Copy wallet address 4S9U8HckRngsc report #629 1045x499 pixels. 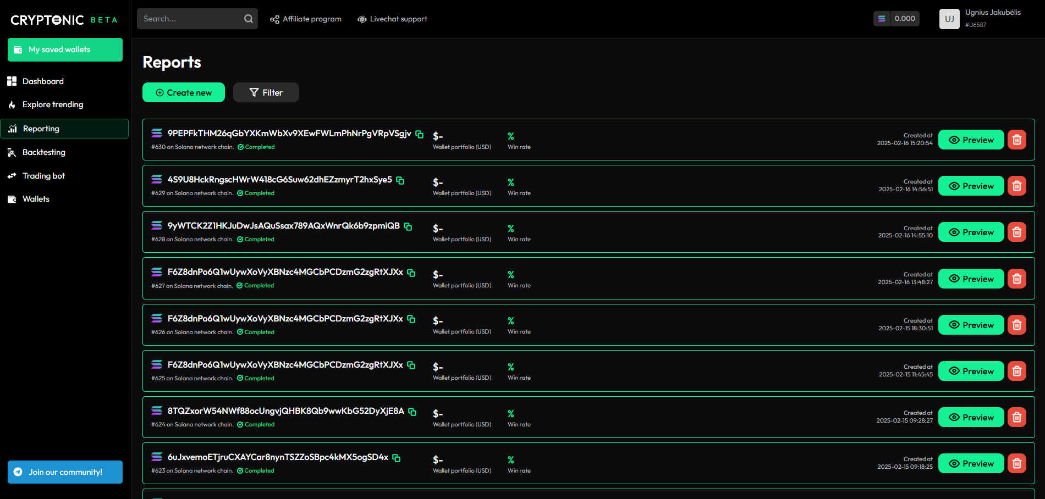tap(400, 180)
